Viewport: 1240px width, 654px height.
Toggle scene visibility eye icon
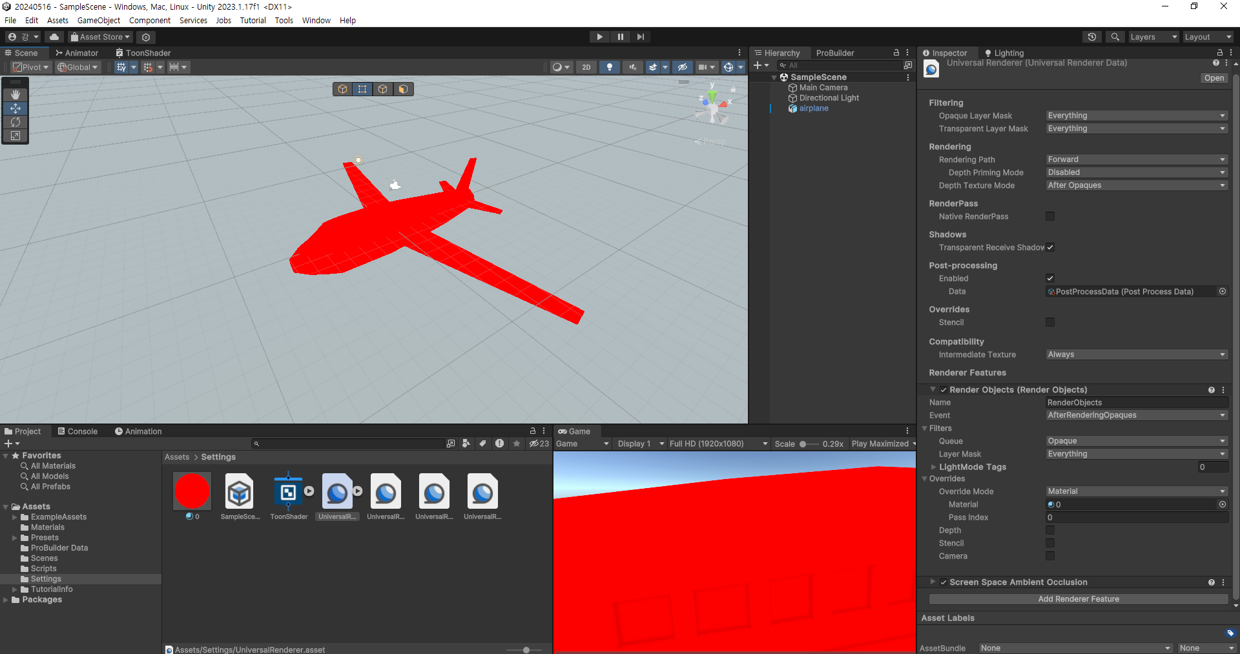(x=682, y=67)
